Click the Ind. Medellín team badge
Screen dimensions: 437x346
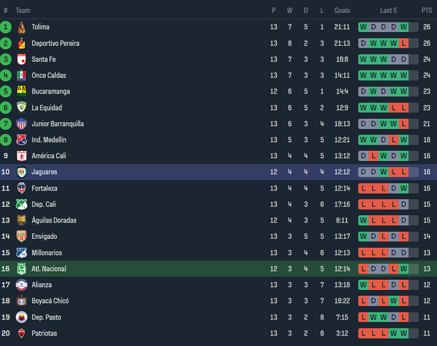point(22,140)
